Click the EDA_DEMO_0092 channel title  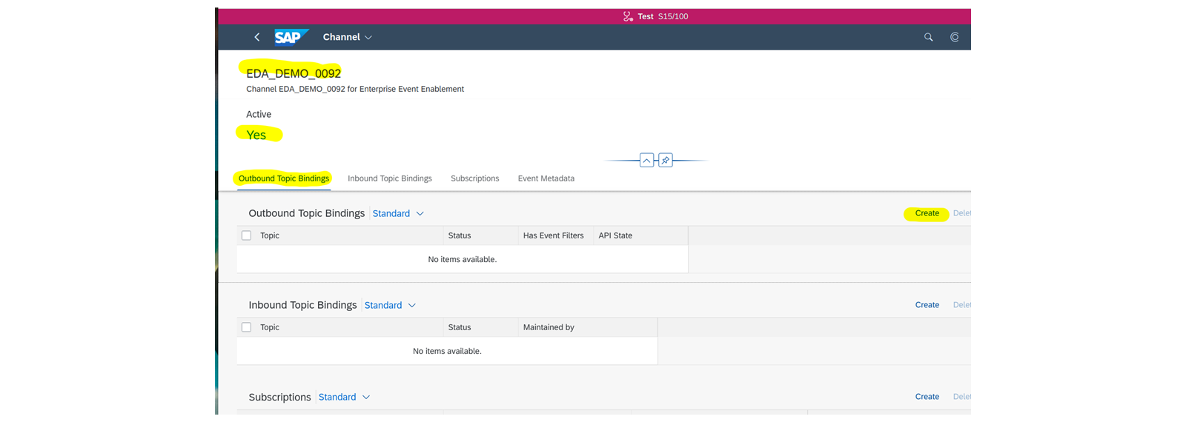coord(294,73)
